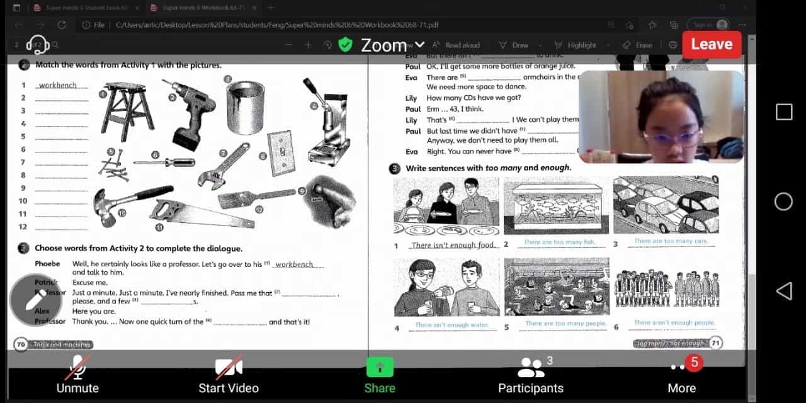Tap the green Share button

[380, 374]
